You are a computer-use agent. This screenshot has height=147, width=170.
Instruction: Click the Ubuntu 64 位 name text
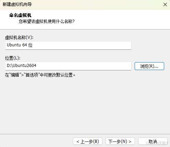(x=20, y=45)
